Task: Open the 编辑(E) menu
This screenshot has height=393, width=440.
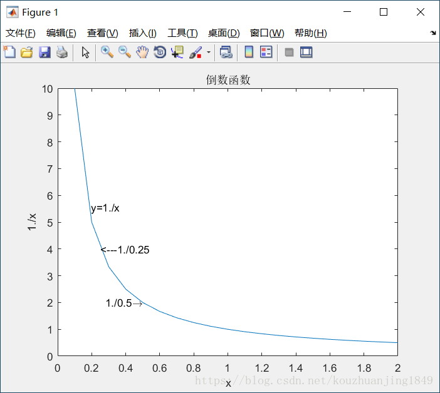Action: pos(61,33)
